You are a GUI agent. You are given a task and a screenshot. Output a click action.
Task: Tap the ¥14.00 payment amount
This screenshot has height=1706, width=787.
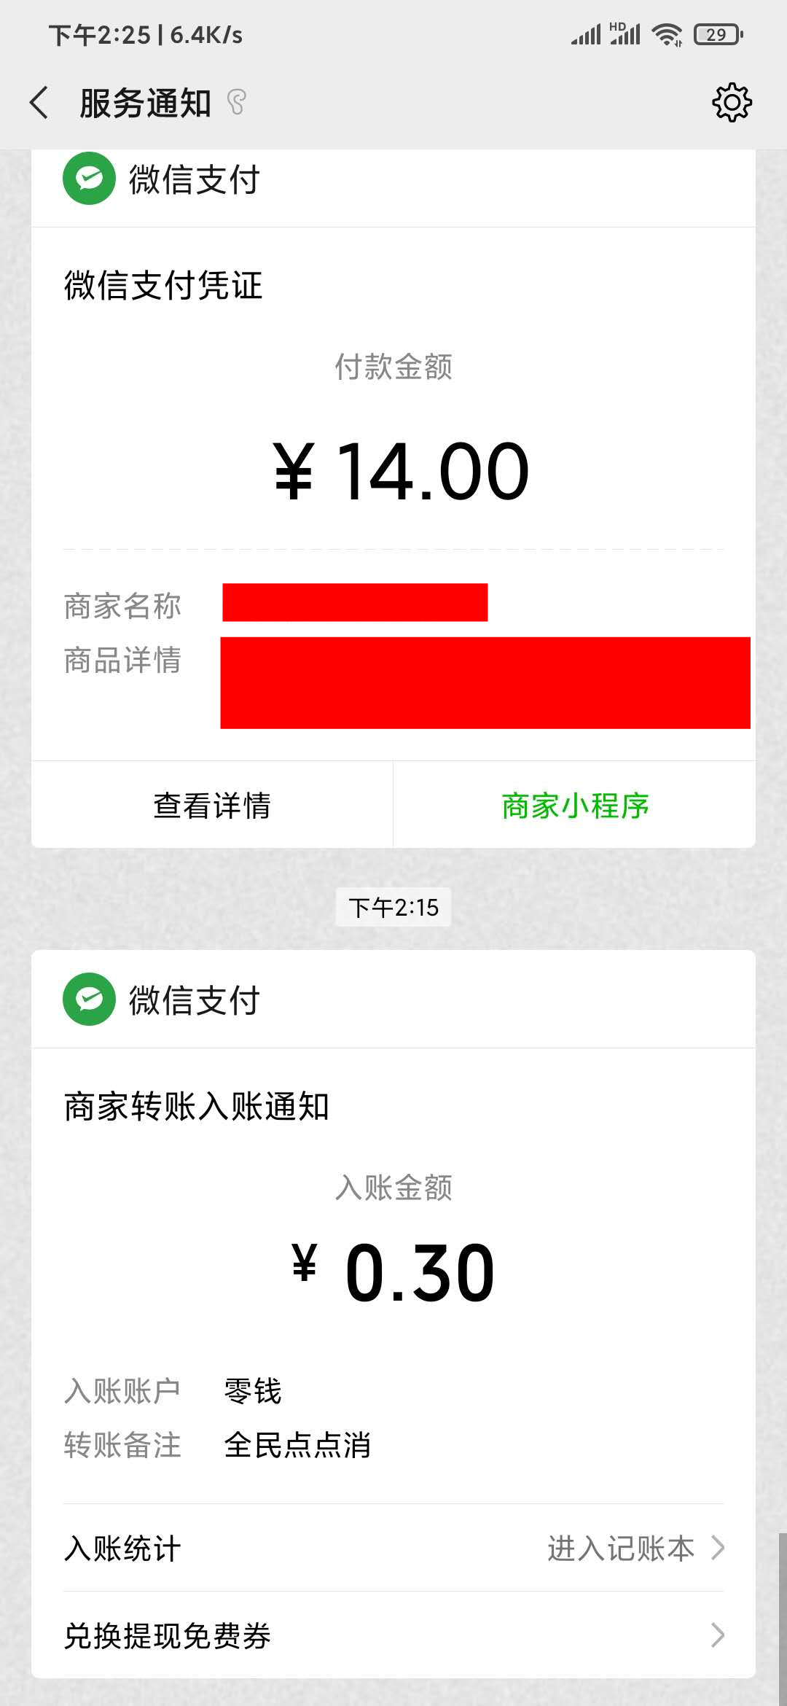pyautogui.click(x=401, y=472)
